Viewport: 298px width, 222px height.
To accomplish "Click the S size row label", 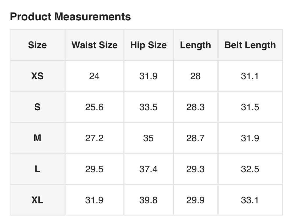I will click(37, 107).
